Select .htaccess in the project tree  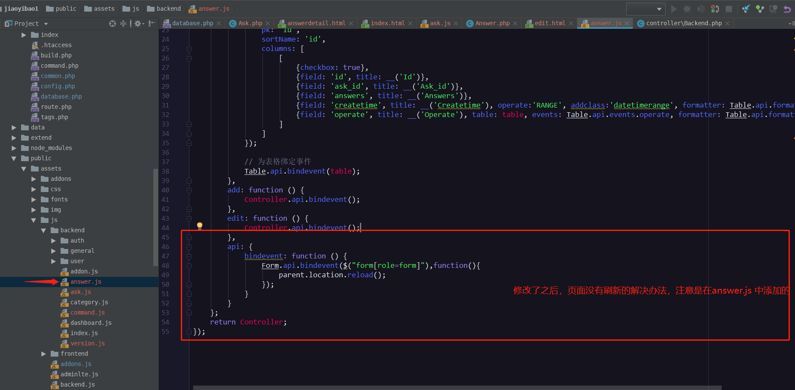click(56, 45)
